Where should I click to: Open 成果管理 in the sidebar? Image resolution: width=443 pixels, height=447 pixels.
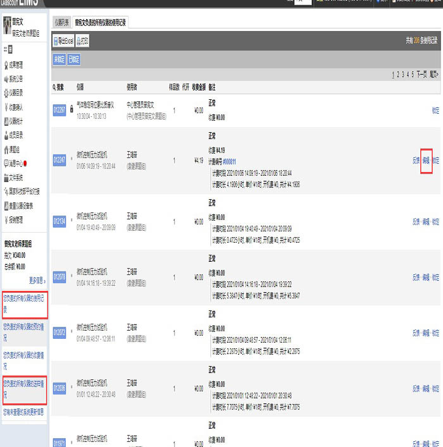click(x=17, y=64)
